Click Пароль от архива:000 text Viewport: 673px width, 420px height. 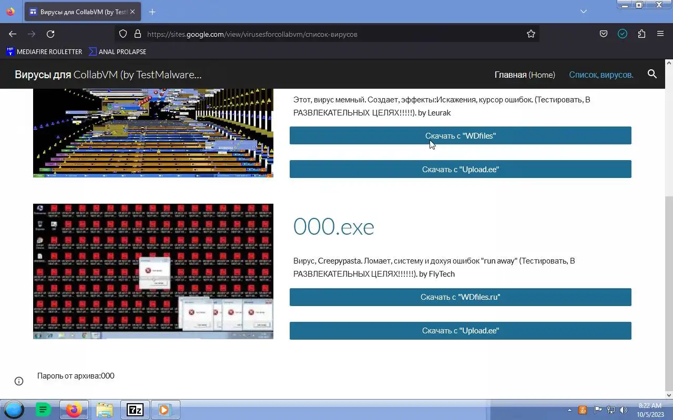click(76, 376)
